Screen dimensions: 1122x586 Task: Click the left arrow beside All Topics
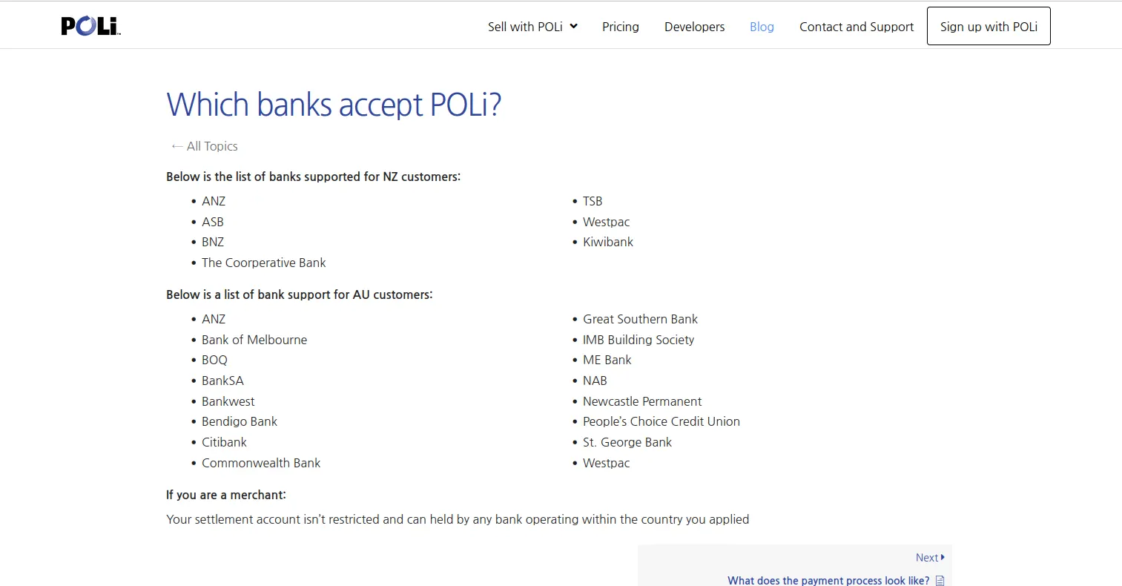(x=177, y=146)
